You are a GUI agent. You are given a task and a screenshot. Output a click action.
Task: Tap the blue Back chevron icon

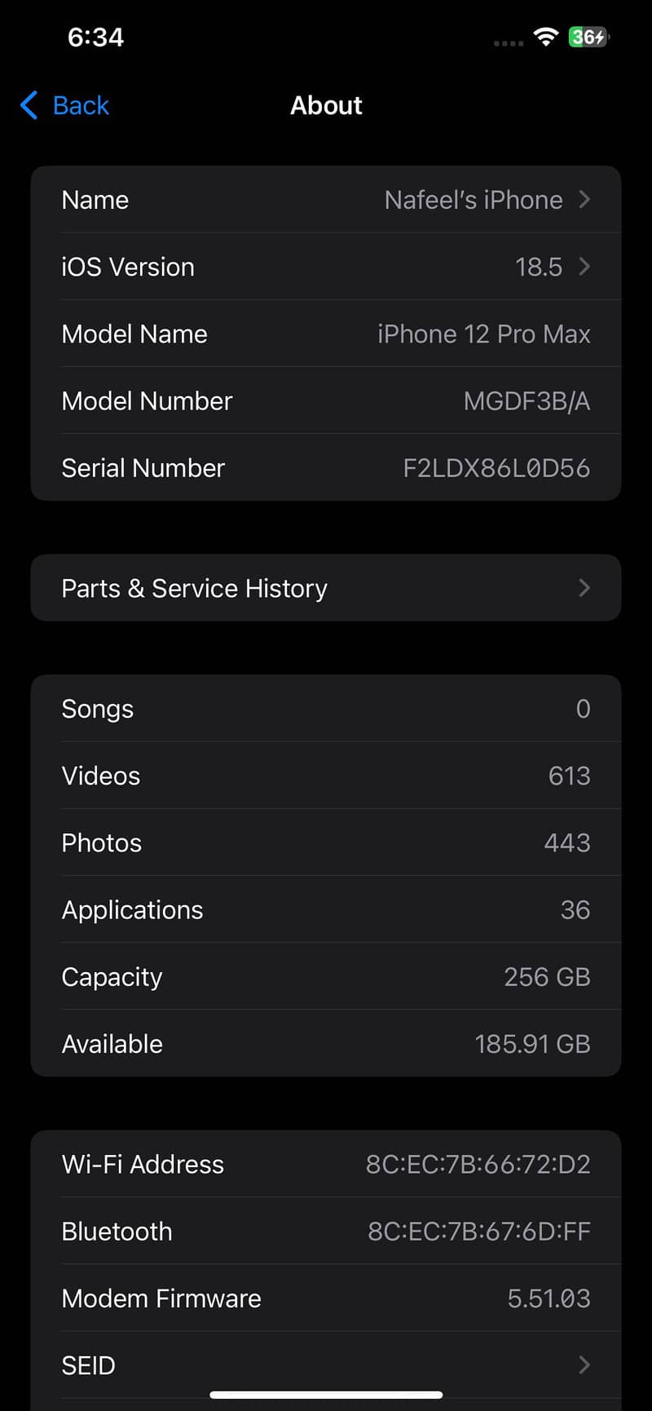(29, 105)
